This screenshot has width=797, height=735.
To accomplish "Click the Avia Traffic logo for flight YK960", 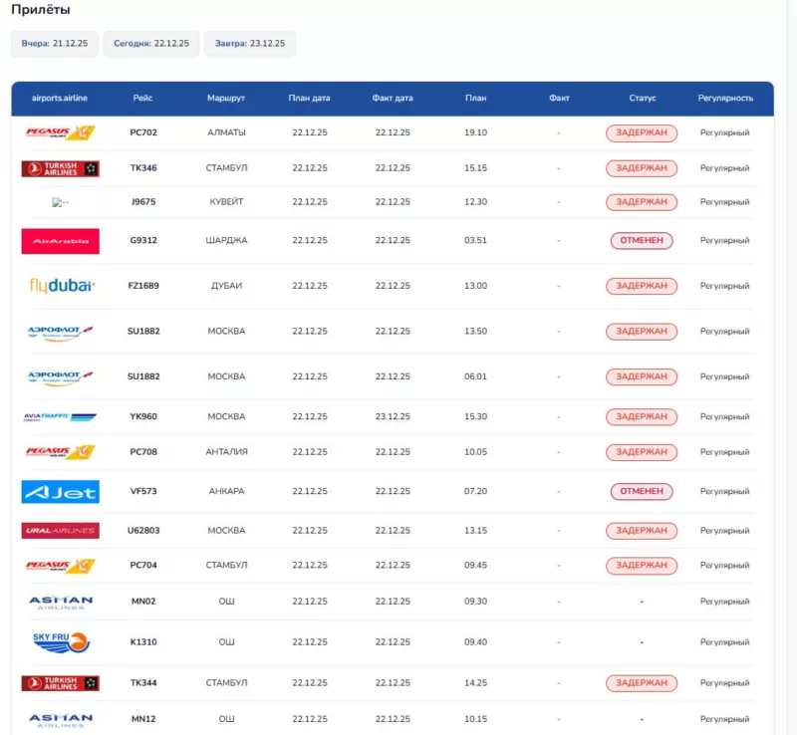I will pos(60,417).
